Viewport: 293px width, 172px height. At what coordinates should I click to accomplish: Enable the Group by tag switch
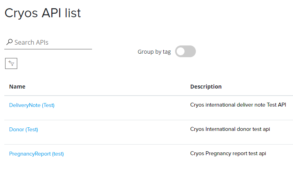185,51
